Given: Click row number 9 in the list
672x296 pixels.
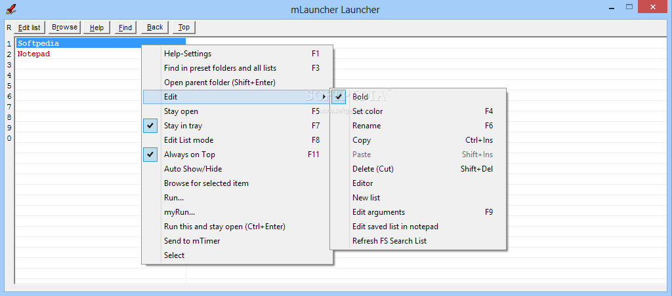Looking at the screenshot, I should (x=9, y=128).
